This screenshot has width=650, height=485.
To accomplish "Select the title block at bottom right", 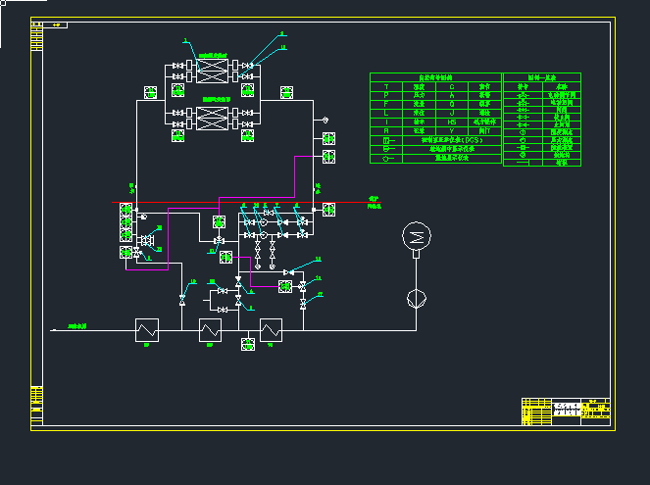I will (566, 411).
